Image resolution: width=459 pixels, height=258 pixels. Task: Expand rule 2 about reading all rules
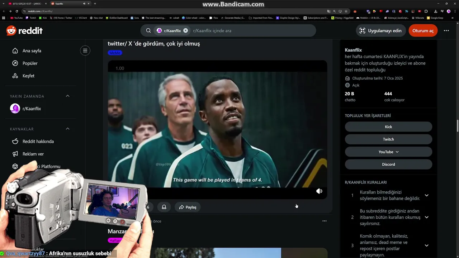(x=426, y=217)
